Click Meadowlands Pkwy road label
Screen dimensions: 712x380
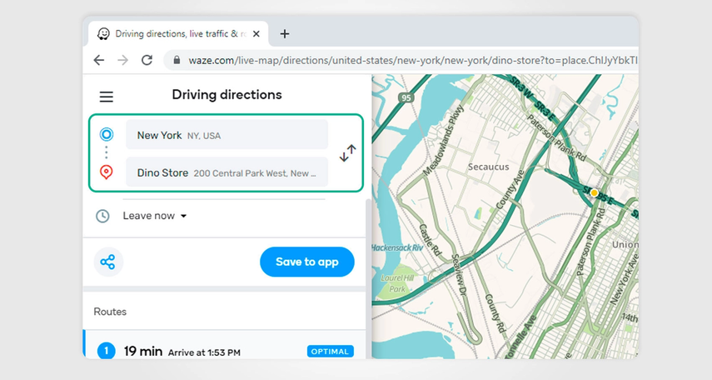coord(444,140)
